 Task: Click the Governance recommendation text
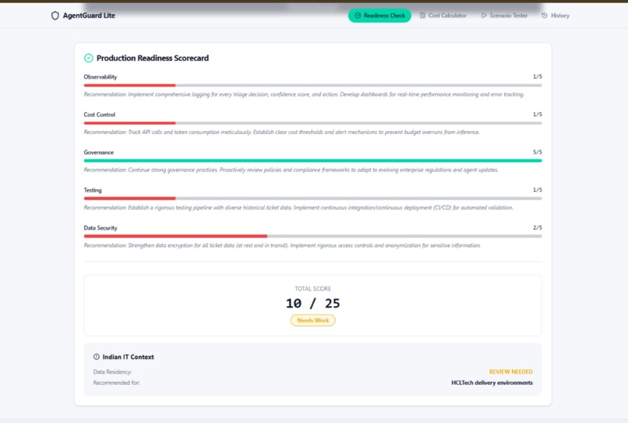click(291, 170)
